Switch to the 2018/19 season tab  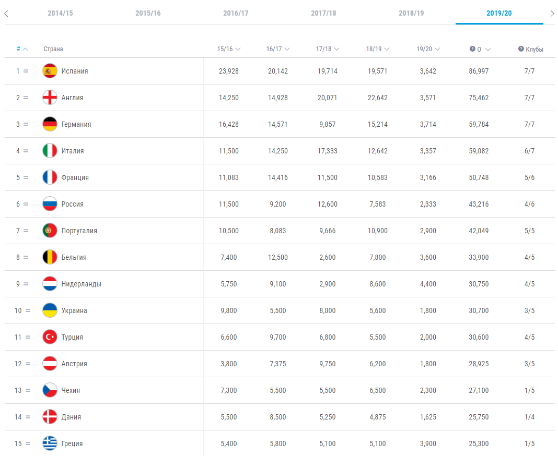click(x=411, y=13)
